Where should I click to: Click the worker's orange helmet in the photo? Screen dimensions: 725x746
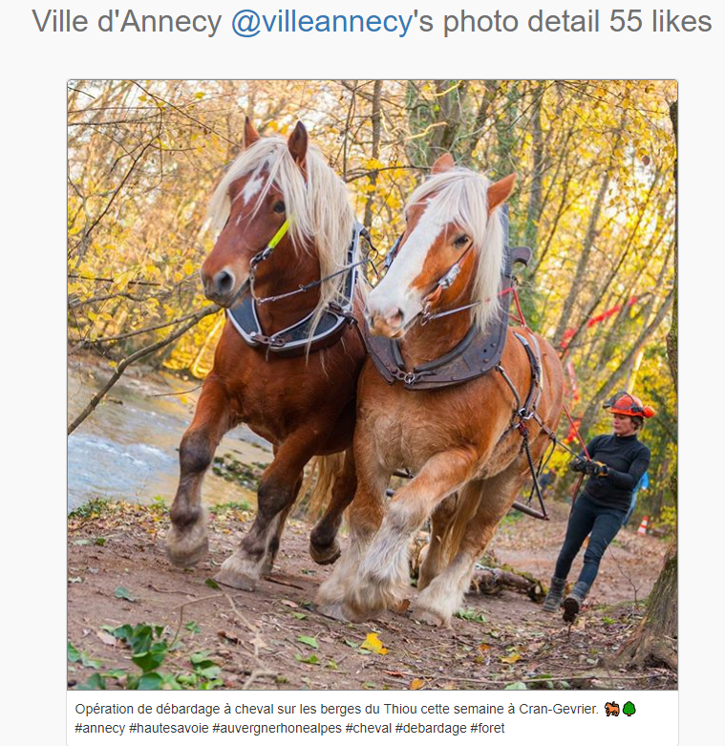click(x=629, y=405)
